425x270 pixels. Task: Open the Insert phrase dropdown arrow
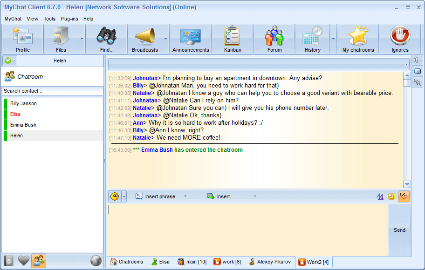(185, 196)
